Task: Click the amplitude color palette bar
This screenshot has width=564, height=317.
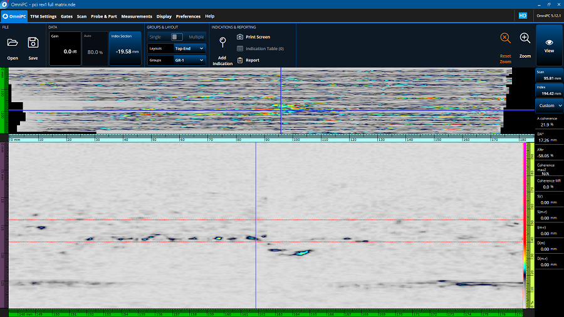Action: tap(525, 226)
